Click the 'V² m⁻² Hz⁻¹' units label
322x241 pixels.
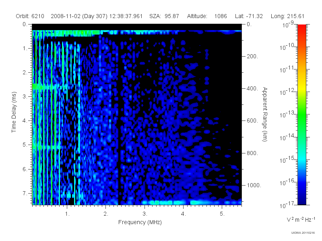coord(301,219)
